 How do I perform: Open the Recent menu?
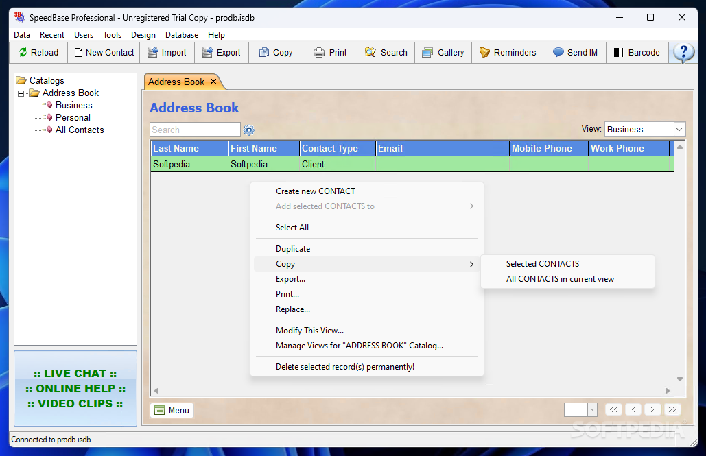(x=51, y=35)
